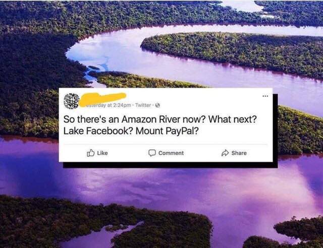Click the thumbs-up Like icon
This screenshot has height=248, width=323.
pyautogui.click(x=91, y=153)
